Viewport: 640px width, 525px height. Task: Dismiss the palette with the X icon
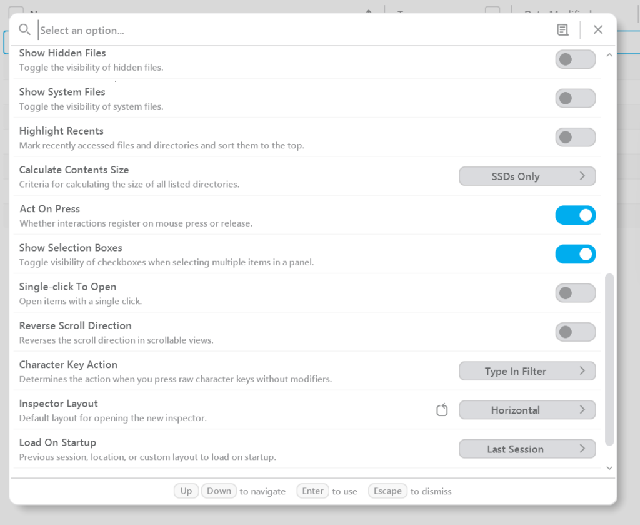point(598,29)
